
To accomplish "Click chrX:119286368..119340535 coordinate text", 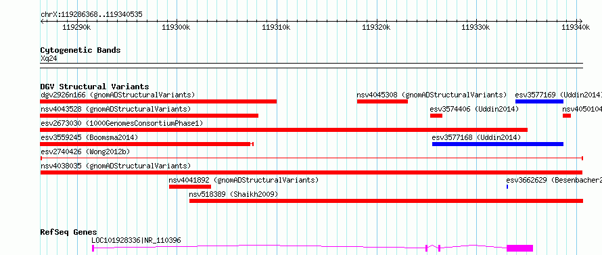I will tap(91, 15).
